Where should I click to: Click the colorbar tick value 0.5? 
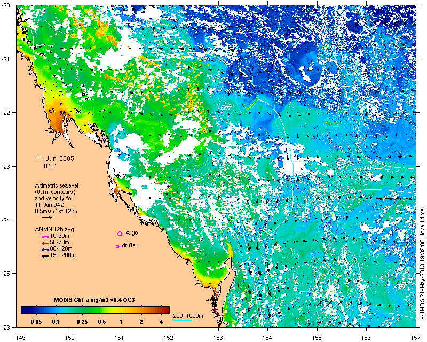(102, 322)
